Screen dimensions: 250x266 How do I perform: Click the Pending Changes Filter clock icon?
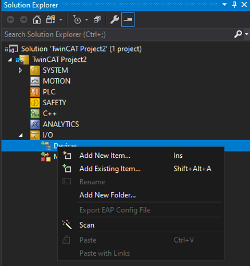[x=77, y=19]
